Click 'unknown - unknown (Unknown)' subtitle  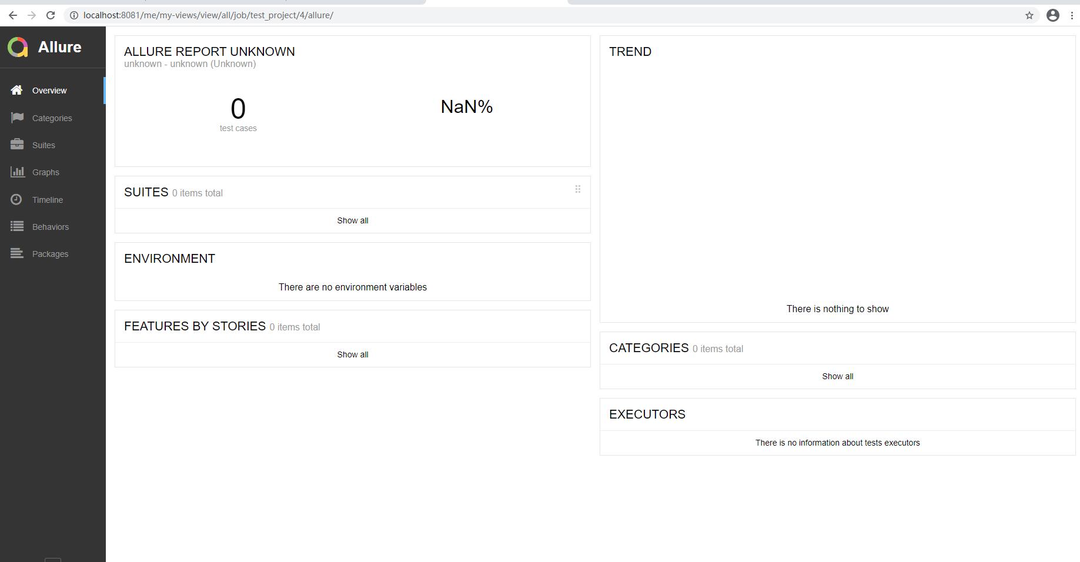(190, 64)
